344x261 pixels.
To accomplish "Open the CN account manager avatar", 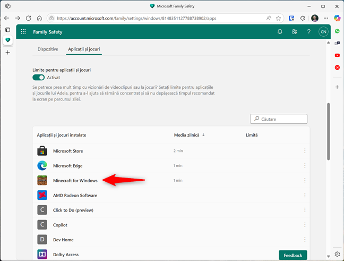I will [x=323, y=32].
